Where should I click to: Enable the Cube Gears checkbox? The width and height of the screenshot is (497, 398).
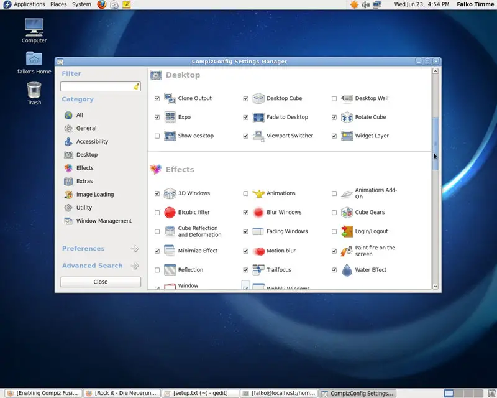334,213
